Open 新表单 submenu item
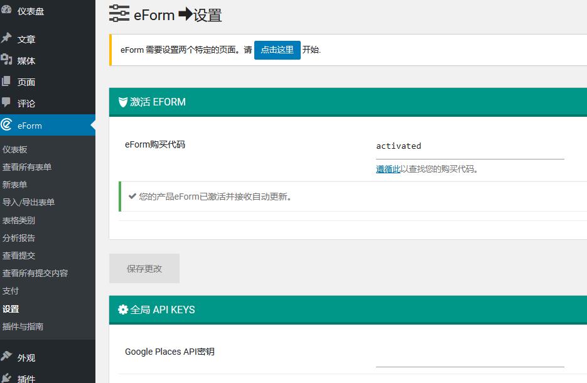Viewport: 587px width, 383px height. coord(14,185)
